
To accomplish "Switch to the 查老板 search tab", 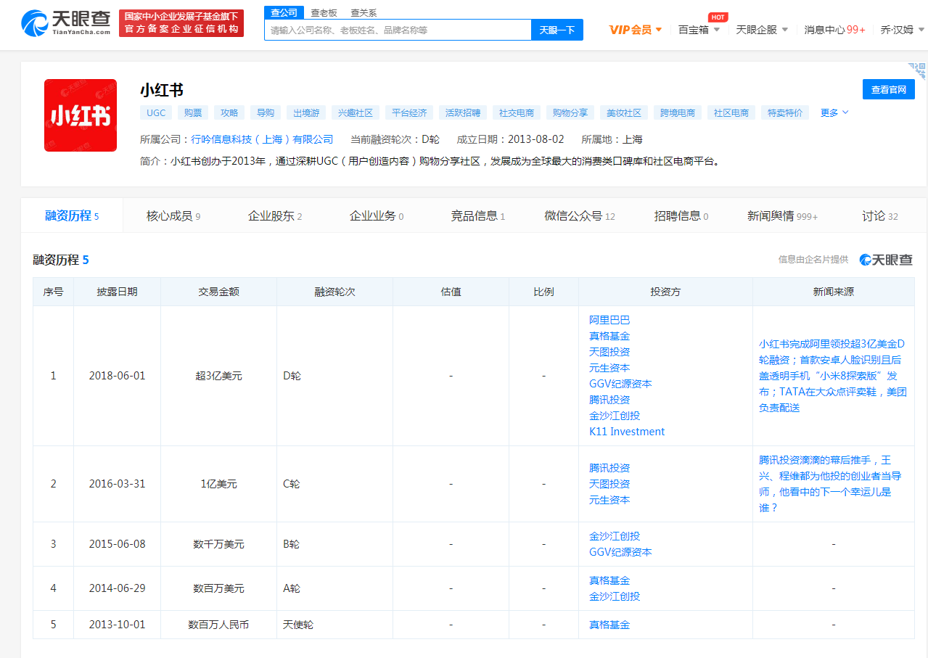I will pyautogui.click(x=324, y=13).
